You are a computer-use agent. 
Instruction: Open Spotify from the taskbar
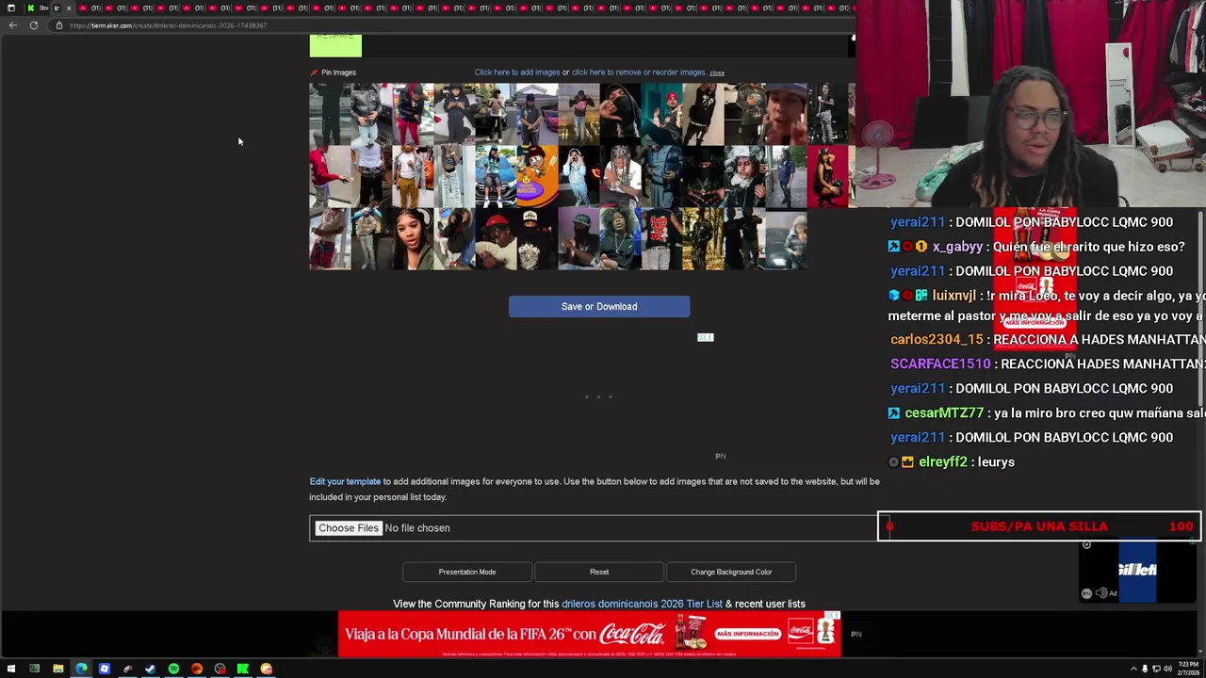point(173,669)
